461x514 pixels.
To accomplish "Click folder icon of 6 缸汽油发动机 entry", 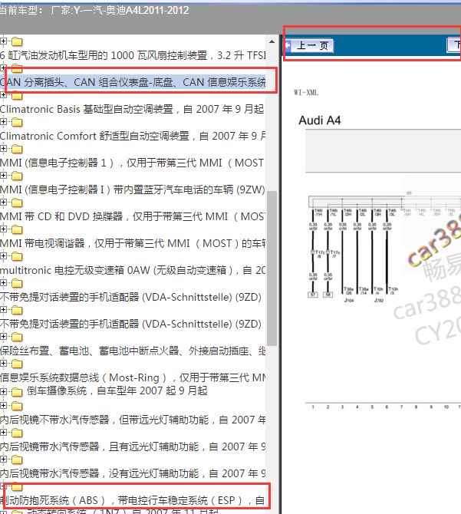I will (x=17, y=42).
